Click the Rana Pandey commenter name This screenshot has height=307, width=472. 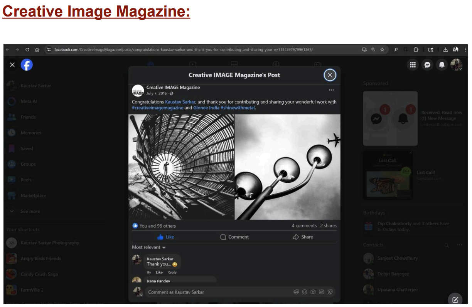tap(159, 281)
